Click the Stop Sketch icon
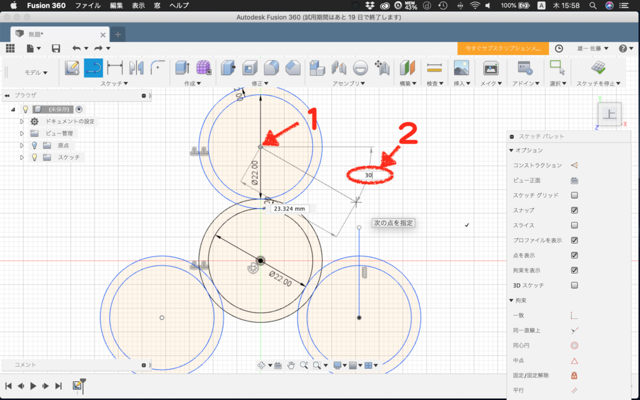 pyautogui.click(x=598, y=67)
